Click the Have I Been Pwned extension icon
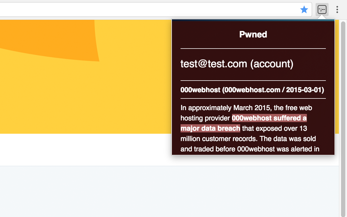The image size is (347, 217). (322, 10)
